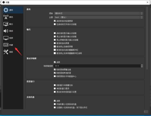Open the Stream (推流) antenna icon
Image resolution: width=151 pixels, height=116 pixels.
6,17
